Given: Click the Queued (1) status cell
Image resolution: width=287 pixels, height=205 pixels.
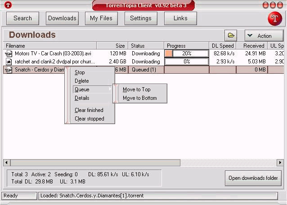Looking at the screenshot, I should point(146,70).
